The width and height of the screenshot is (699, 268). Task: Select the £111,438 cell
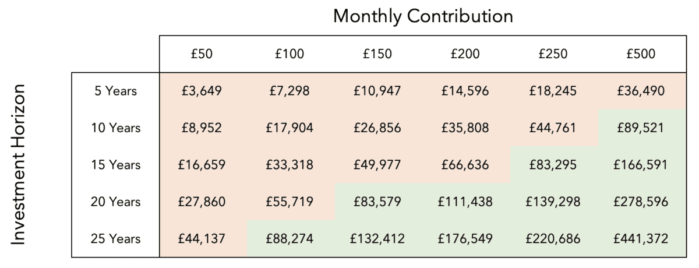point(465,202)
